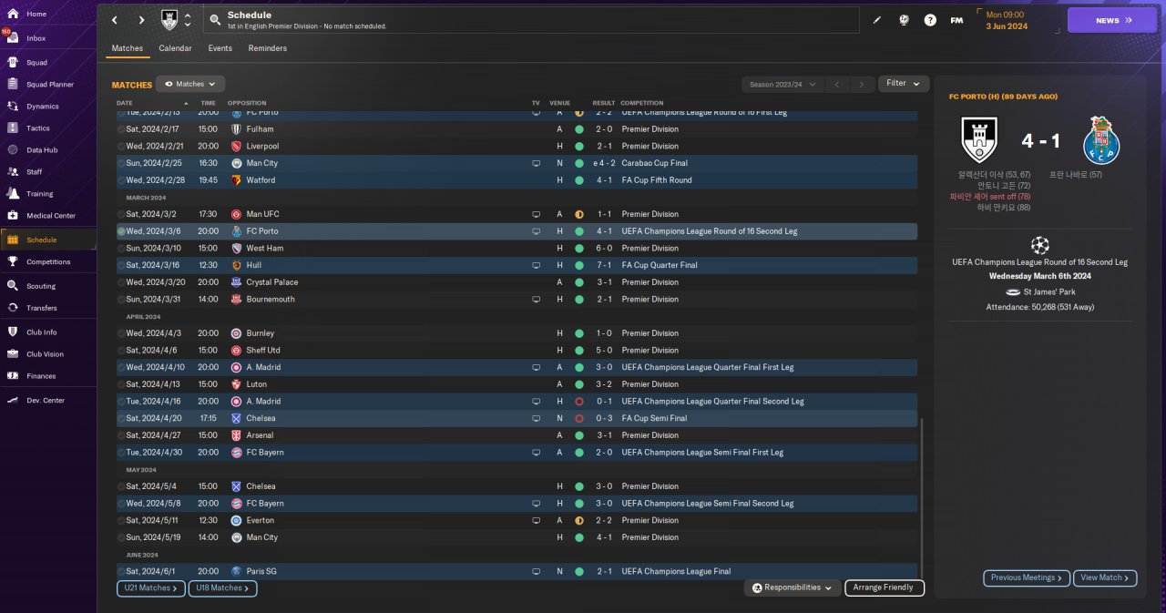Click FC Porto crest in match panel
This screenshot has height=613, width=1166.
point(1103,141)
